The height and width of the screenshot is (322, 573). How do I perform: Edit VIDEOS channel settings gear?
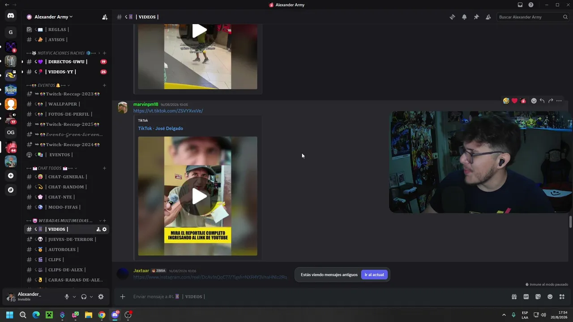coord(105,229)
